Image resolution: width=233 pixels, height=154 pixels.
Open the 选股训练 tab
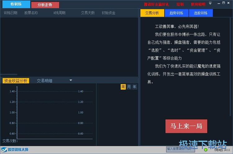(200, 13)
